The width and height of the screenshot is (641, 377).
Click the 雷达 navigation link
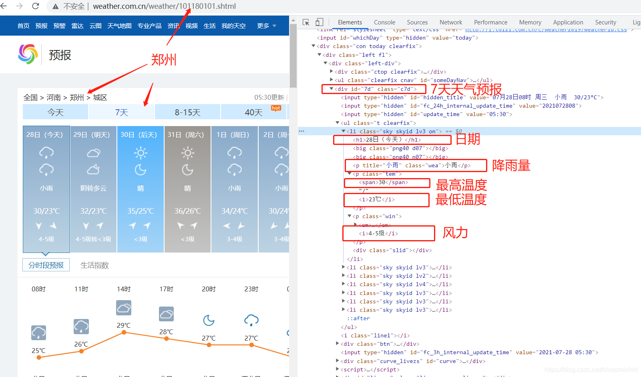(x=77, y=26)
